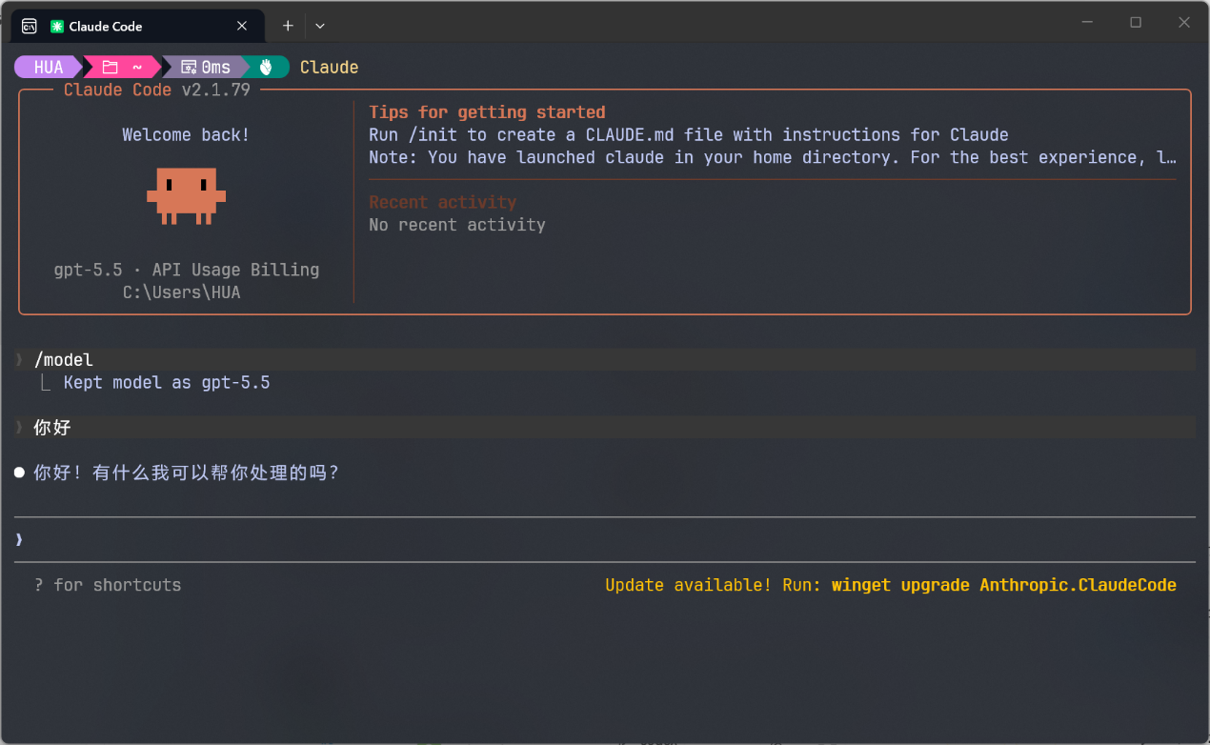Viewport: 1210px width, 745px height.
Task: Maximize the terminal window
Action: coord(1136,22)
